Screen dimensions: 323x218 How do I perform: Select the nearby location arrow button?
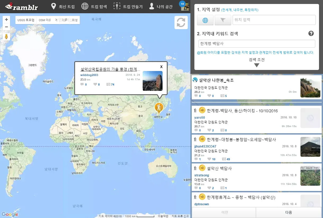point(223,20)
